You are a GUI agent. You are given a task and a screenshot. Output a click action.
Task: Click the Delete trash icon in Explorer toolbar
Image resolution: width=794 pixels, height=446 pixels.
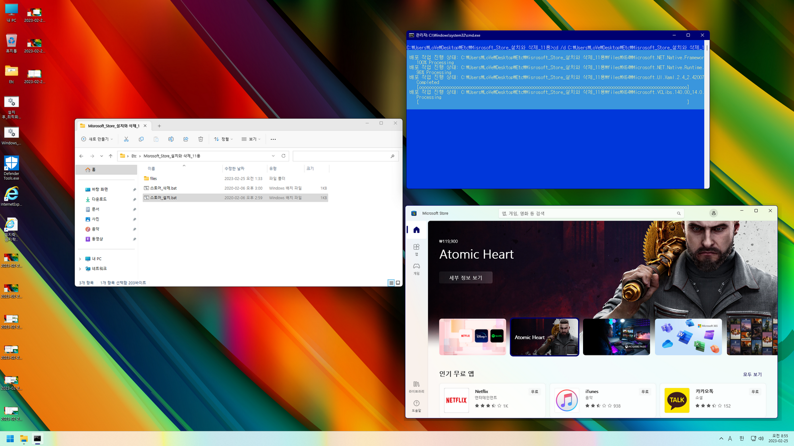201,139
